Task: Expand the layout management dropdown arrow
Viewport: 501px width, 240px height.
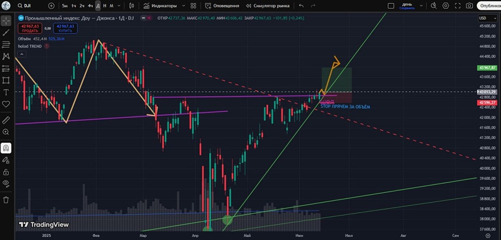Action: pyautogui.click(x=421, y=6)
